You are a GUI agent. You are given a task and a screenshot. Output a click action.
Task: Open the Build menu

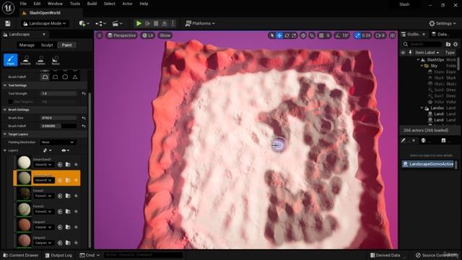pos(92,4)
